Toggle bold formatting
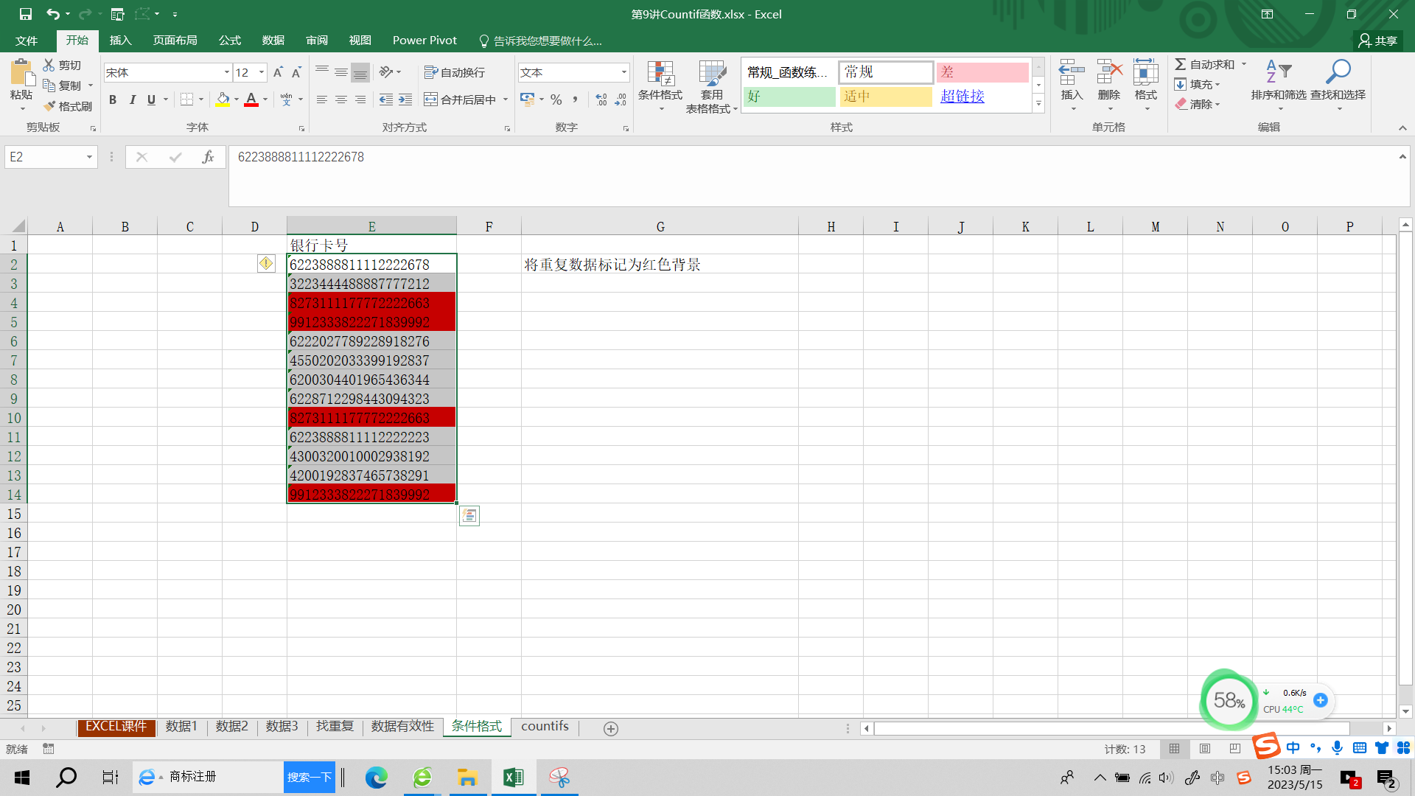This screenshot has width=1415, height=796. pyautogui.click(x=113, y=99)
